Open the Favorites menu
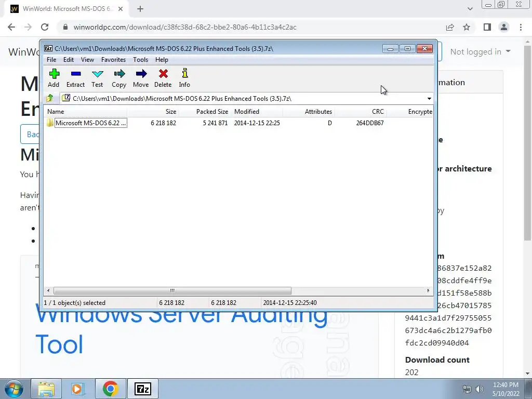Screen dimensions: 532x399 pos(113,60)
